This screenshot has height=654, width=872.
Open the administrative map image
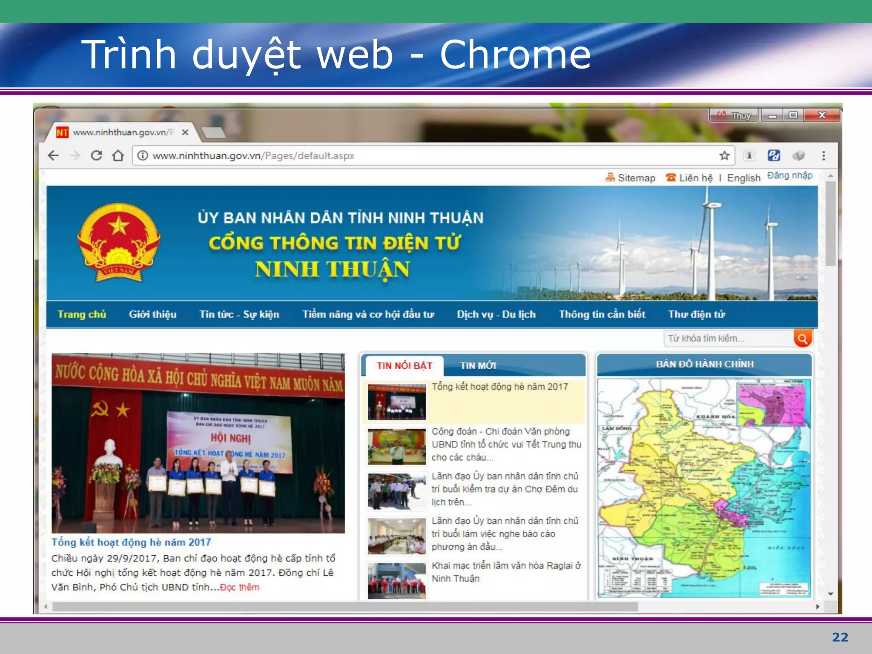(x=704, y=488)
